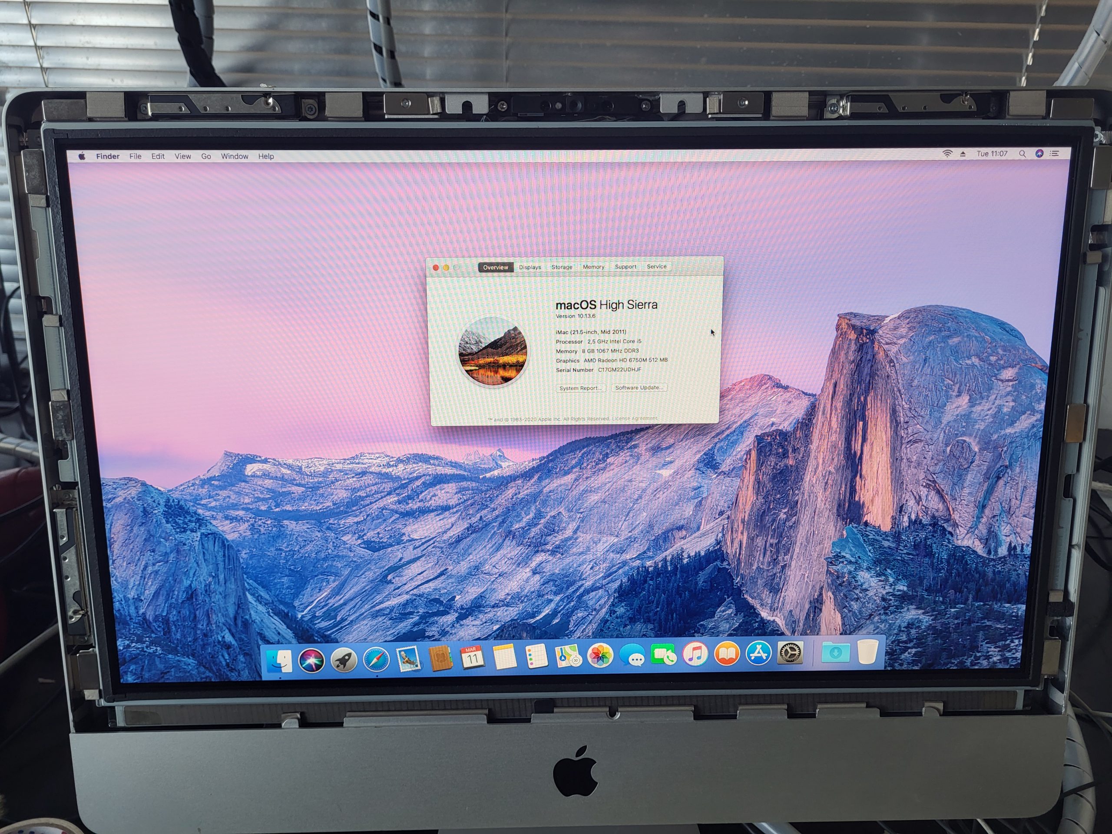
Task: Open Downloads folder stack in Dock
Action: pos(835,652)
